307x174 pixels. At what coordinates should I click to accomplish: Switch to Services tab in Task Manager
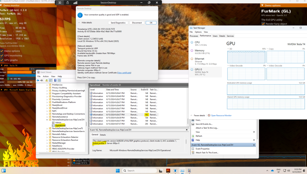[x=230, y=36]
